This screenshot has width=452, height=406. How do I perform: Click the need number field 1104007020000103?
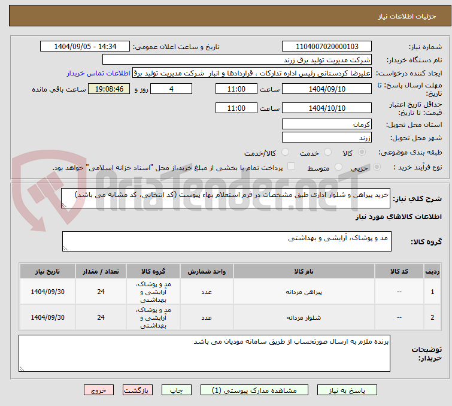[327, 47]
